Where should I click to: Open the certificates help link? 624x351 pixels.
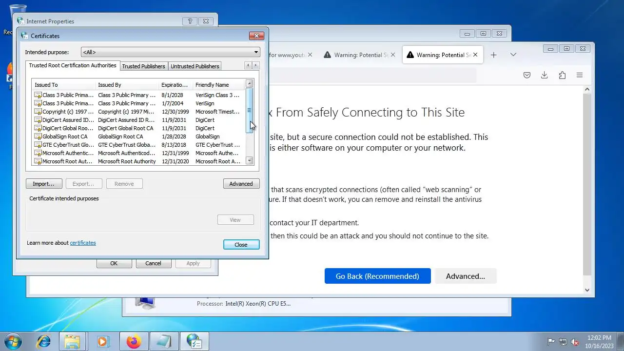point(83,243)
